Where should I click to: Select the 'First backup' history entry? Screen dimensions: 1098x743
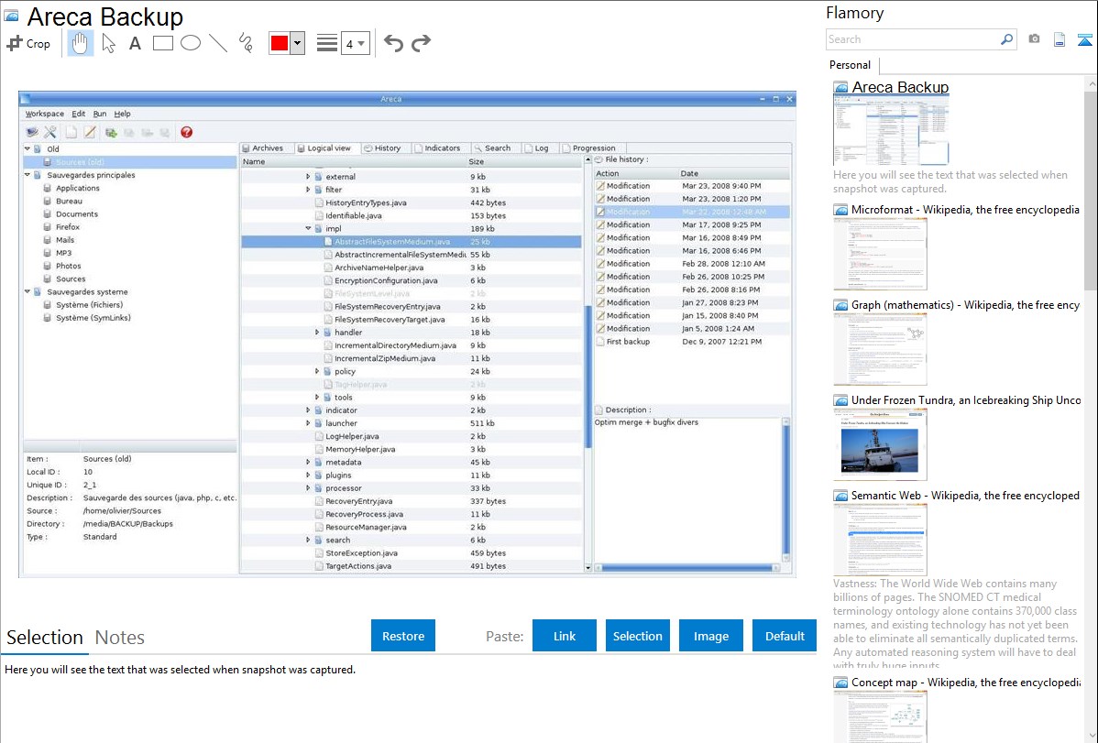692,342
